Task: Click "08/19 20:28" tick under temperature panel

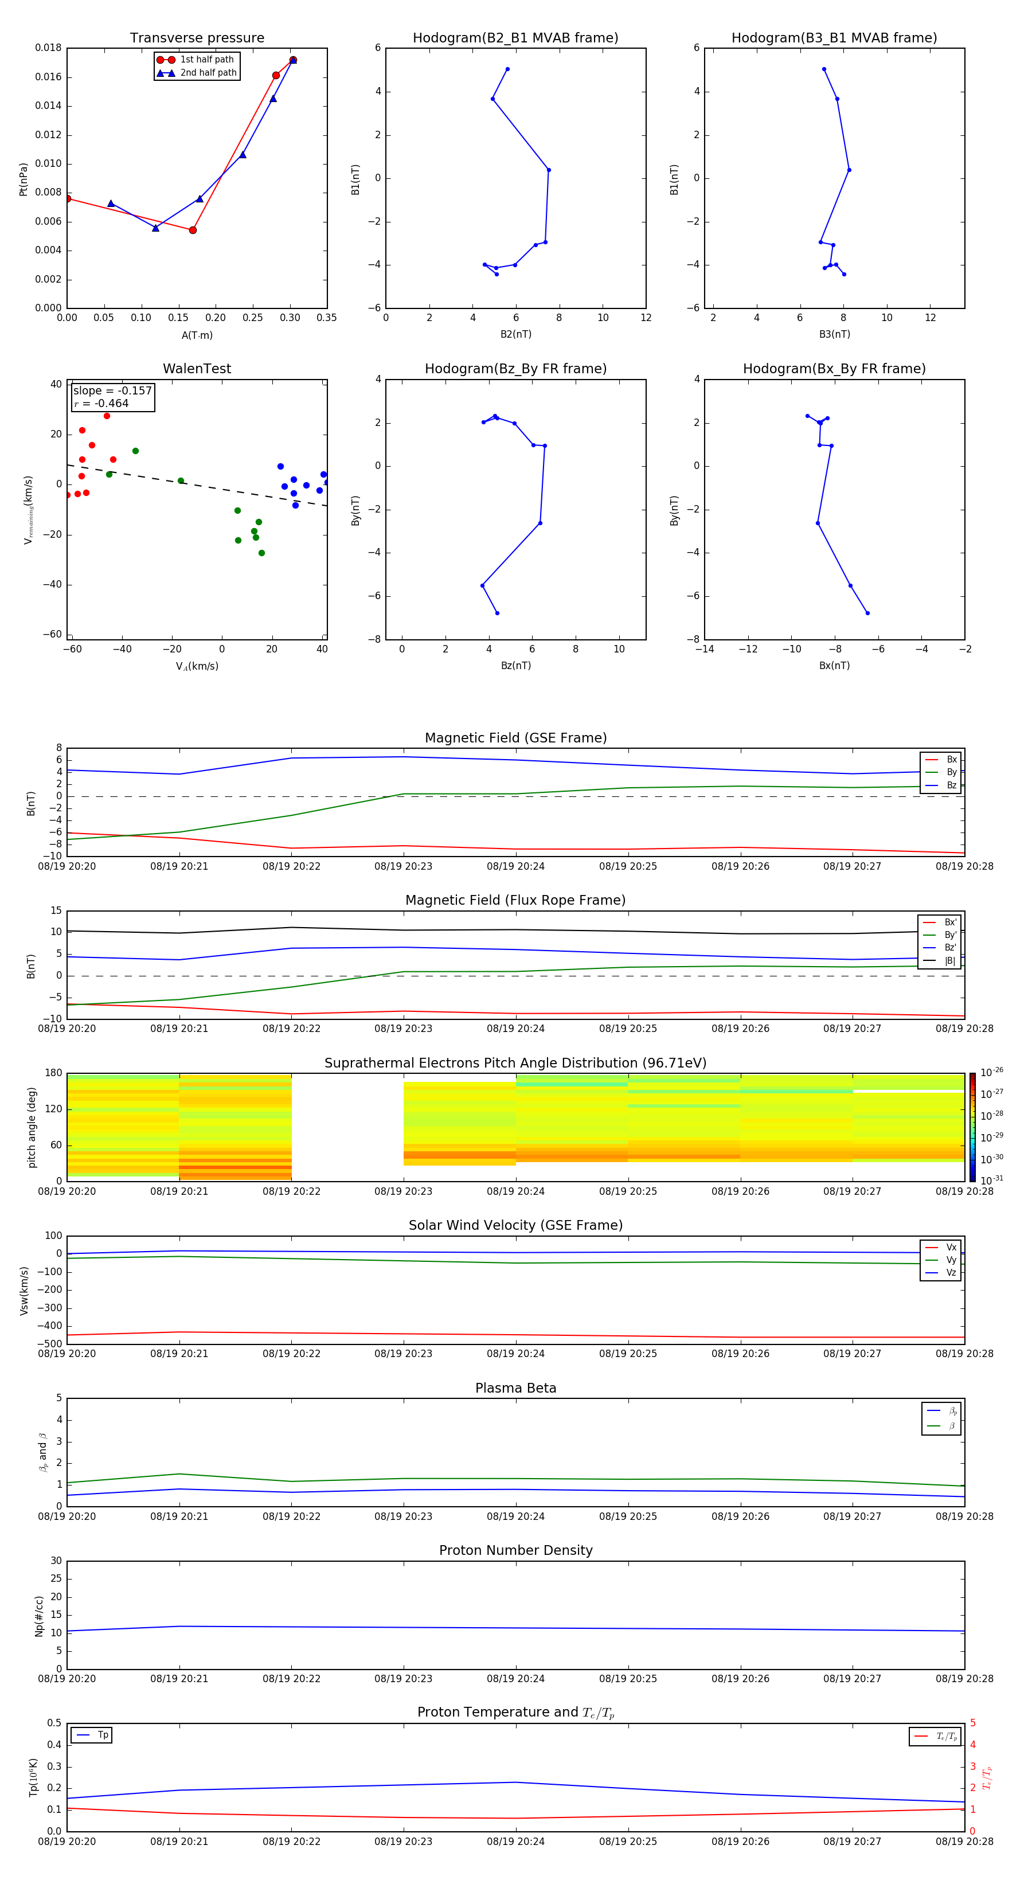Action: pyautogui.click(x=964, y=1842)
